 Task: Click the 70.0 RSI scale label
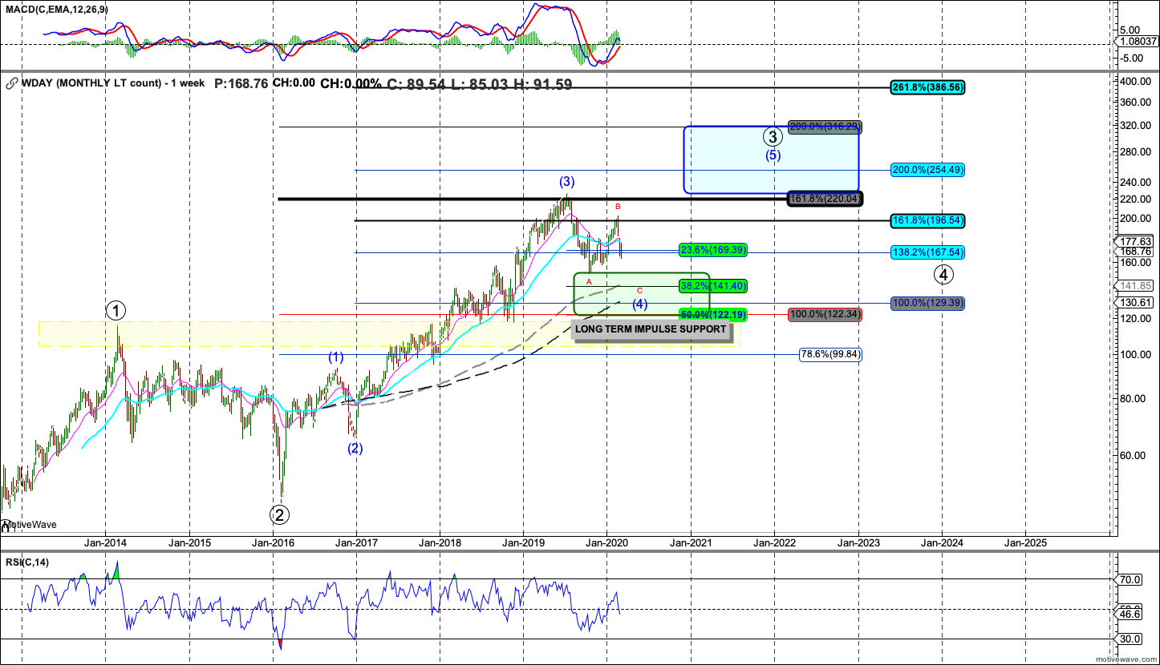(x=1130, y=578)
